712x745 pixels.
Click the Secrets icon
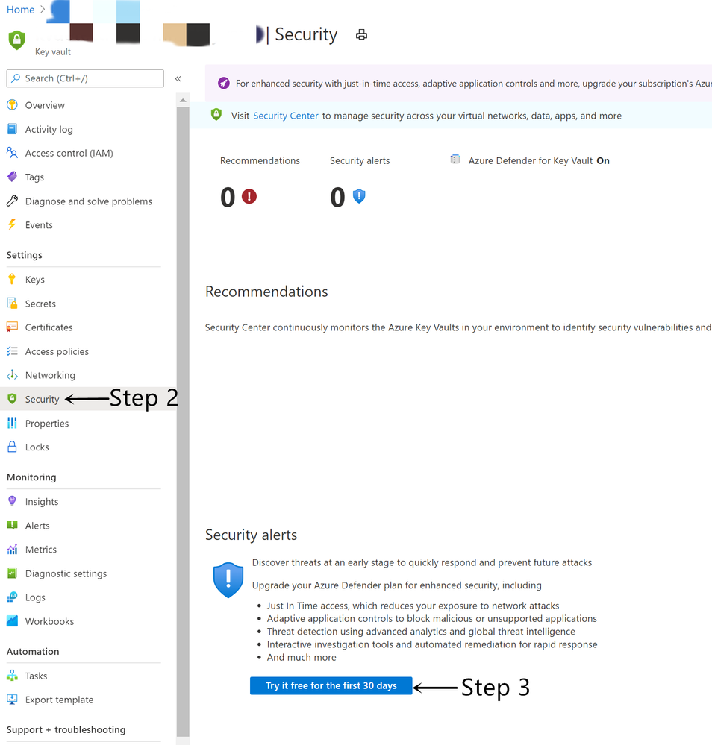(13, 303)
